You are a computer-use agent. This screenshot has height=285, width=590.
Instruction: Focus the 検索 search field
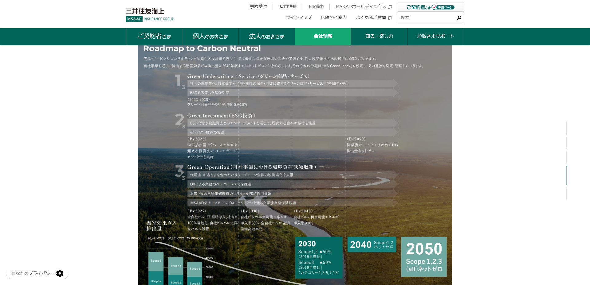tap(427, 18)
